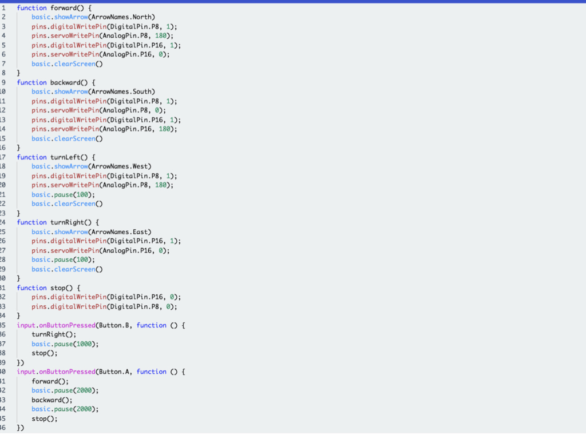Click line number 1 in the gutter
Viewport: 586px width, 439px height.
click(4, 8)
